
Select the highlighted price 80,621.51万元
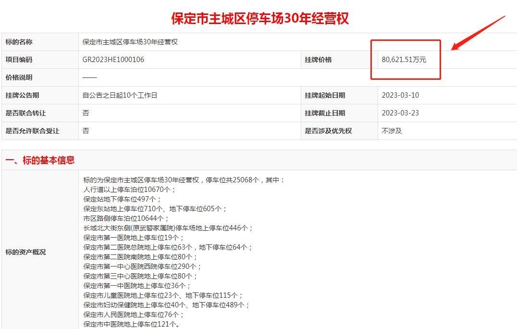point(406,60)
